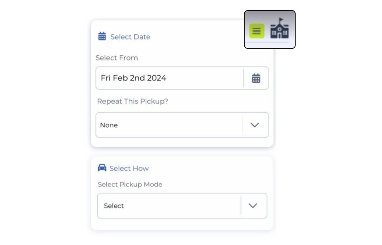The image size is (382, 245).
Task: Click the 'Select' placeholder in pickup mode field
Action: (114, 206)
